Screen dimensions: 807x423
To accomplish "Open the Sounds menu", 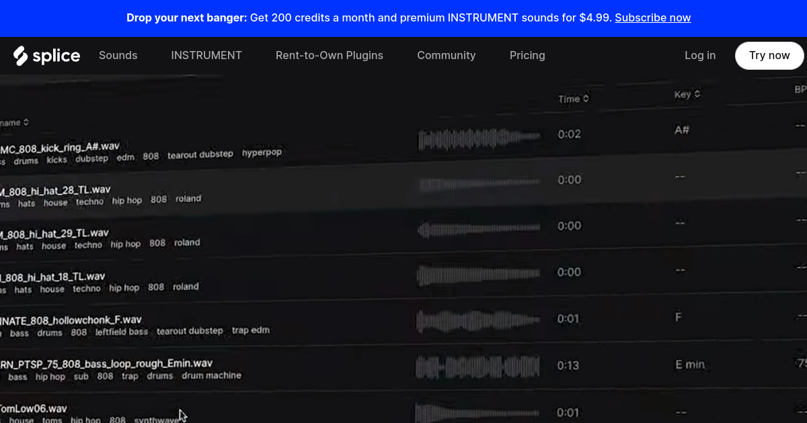I will (118, 56).
